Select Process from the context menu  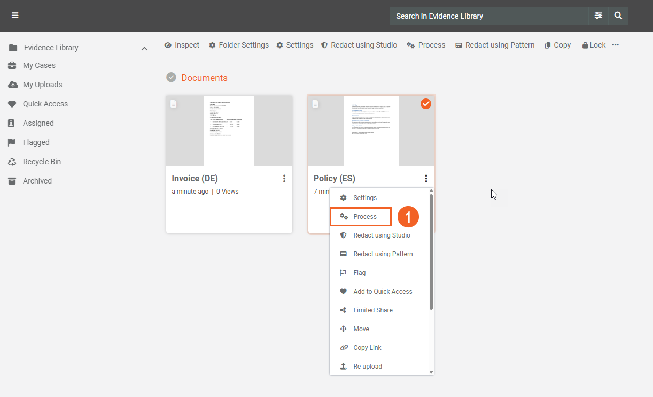[364, 217]
